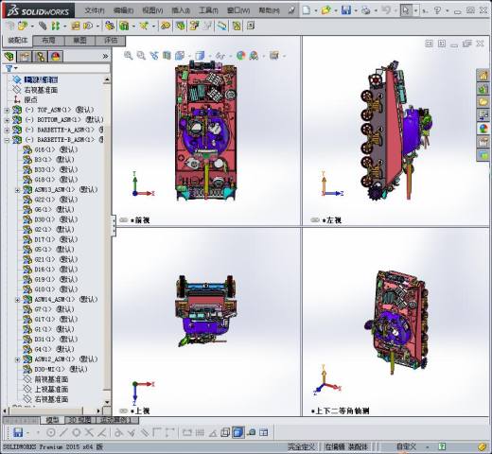Toggle the link views icon beside 前視 label
This screenshot has width=492, height=454.
click(x=123, y=220)
